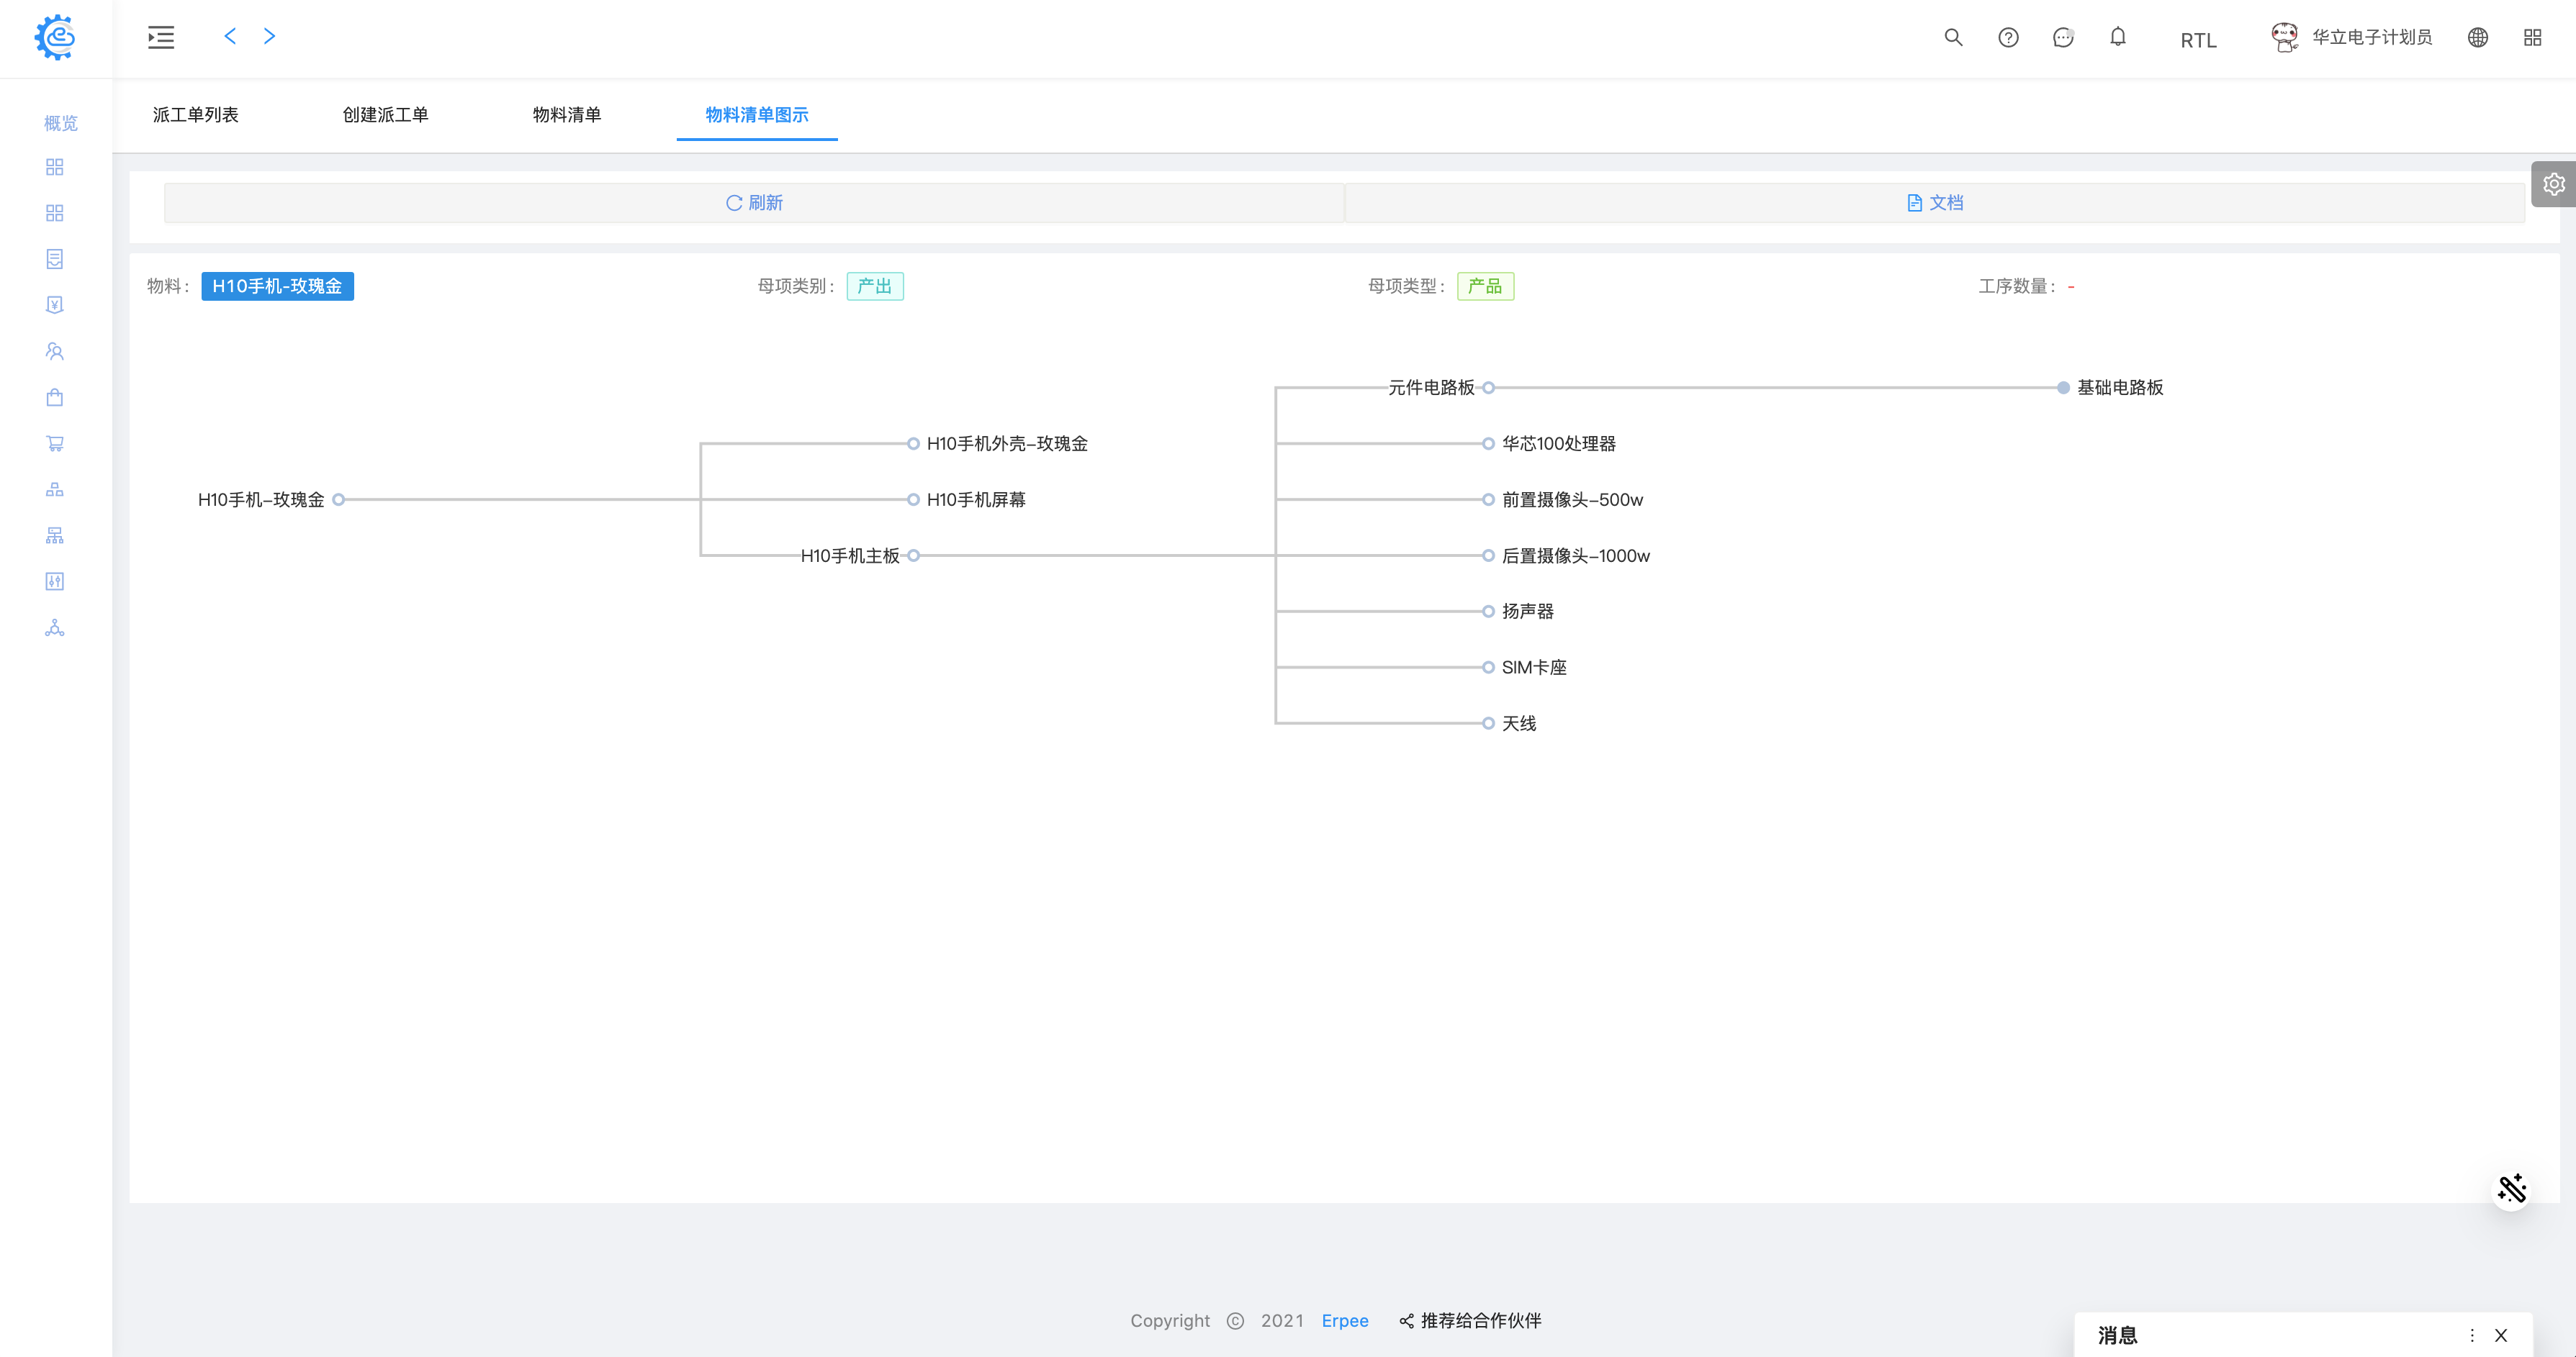Open the Erpee footer link
This screenshot has width=2576, height=1357.
1344,1320
